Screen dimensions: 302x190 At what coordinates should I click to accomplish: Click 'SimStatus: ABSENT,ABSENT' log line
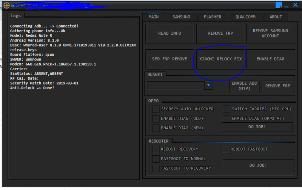pos(37,74)
